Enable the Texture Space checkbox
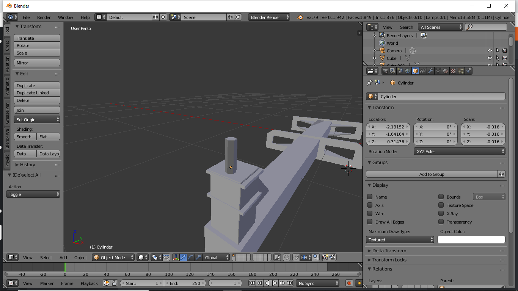This screenshot has height=291, width=518. coord(441,205)
